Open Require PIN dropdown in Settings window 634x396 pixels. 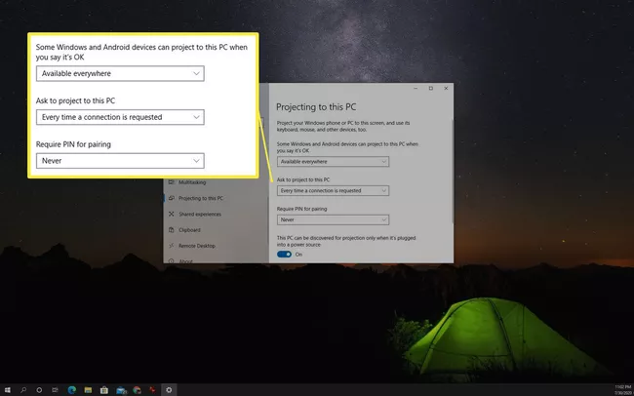tap(333, 219)
